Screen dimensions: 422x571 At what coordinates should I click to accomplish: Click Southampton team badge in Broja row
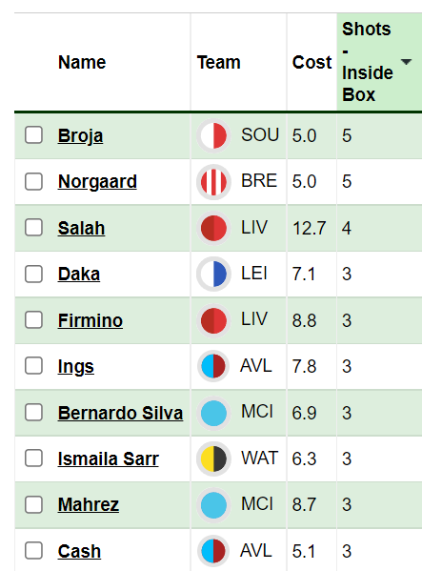click(213, 135)
